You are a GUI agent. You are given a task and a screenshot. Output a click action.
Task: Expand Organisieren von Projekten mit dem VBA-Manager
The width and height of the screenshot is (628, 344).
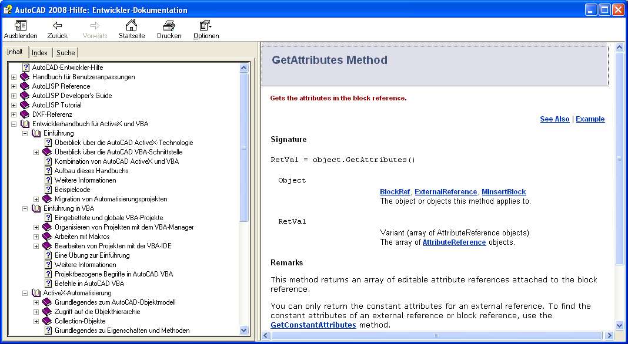pyautogui.click(x=36, y=227)
